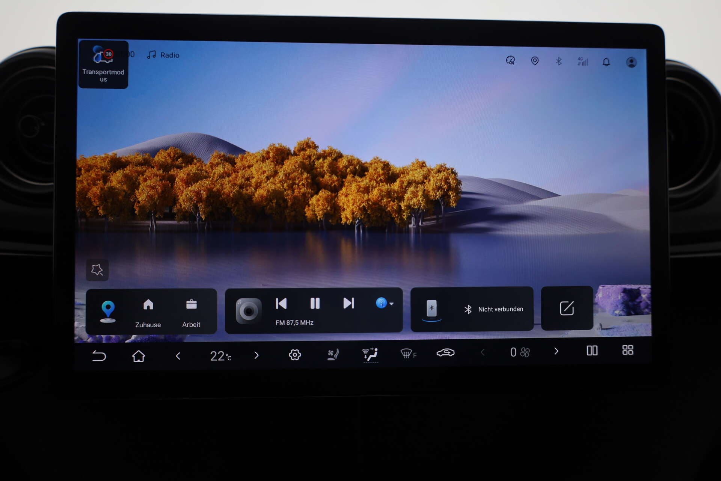The image size is (721, 481).
Task: Click the edit widgets button
Action: point(567,308)
